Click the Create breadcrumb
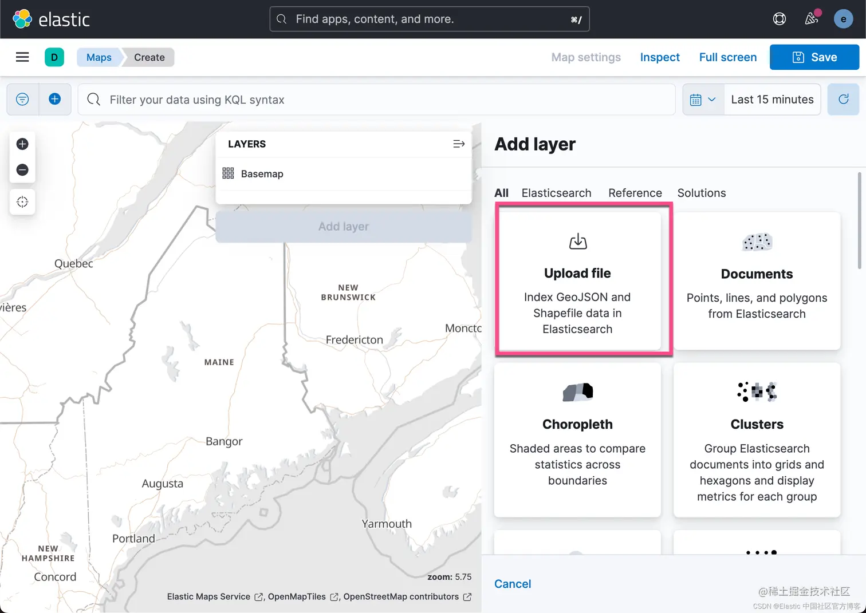This screenshot has height=613, width=866. (x=149, y=57)
